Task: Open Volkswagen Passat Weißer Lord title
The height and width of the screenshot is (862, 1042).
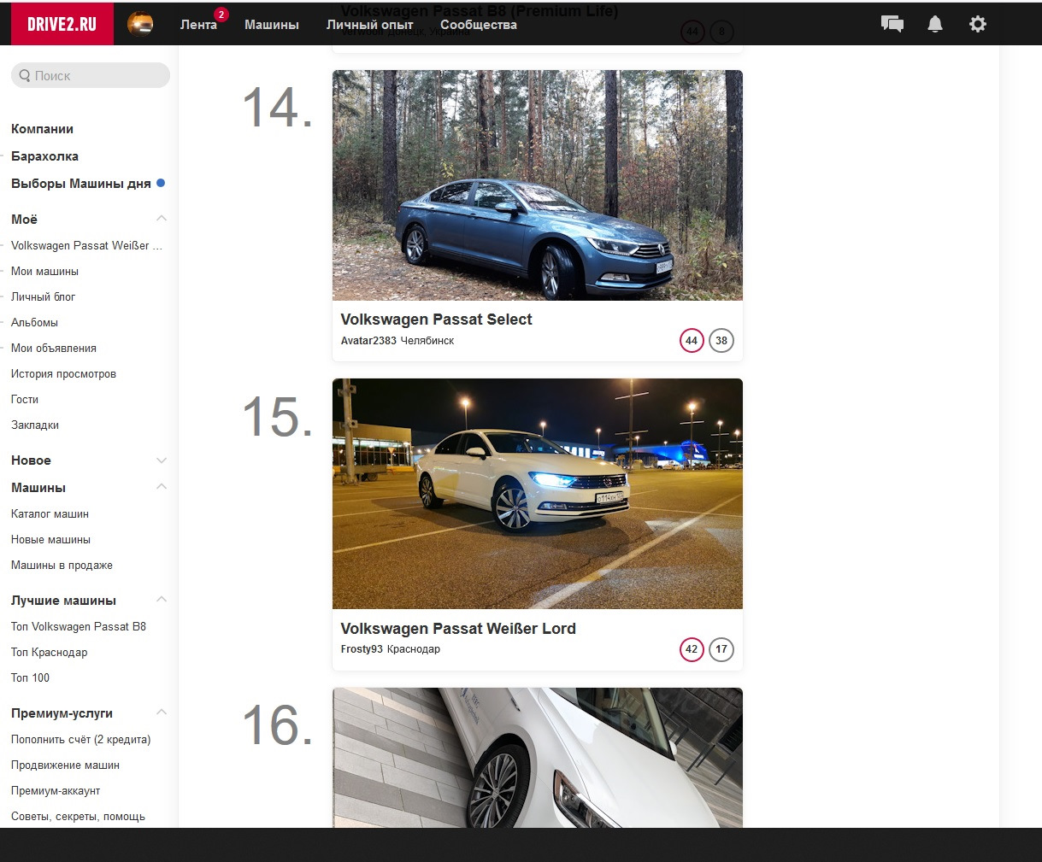Action: 458,629
